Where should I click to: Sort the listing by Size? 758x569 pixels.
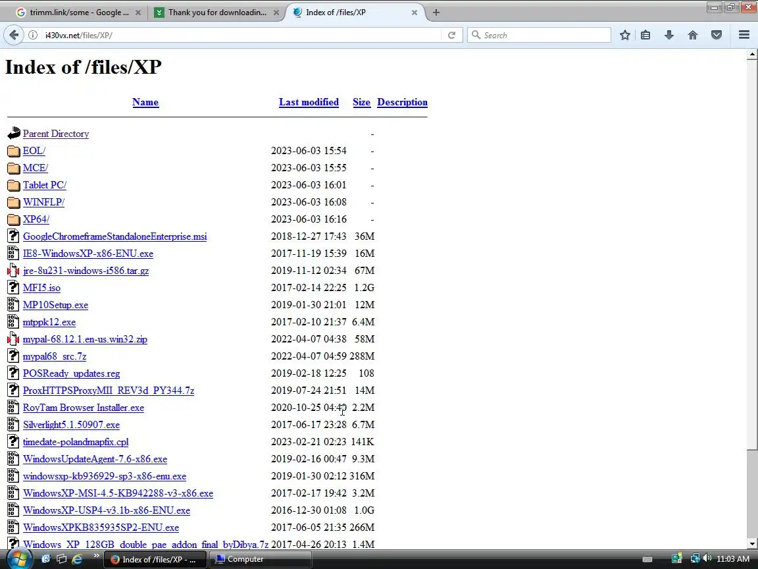[362, 102]
